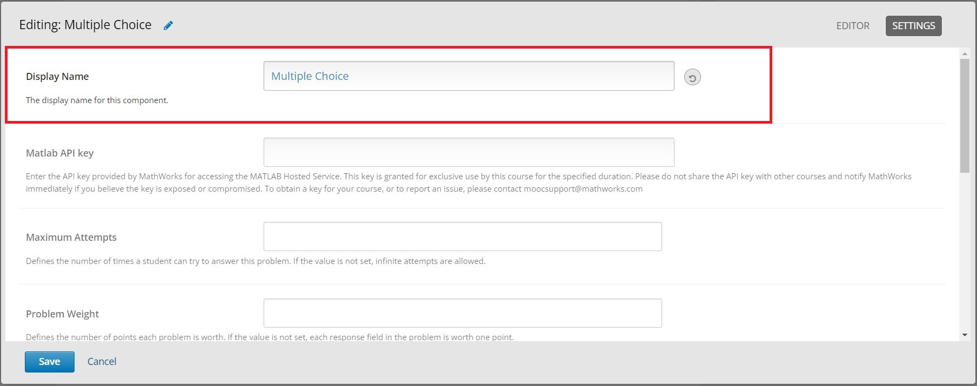Click the Problem Weight label
977x386 pixels.
[x=63, y=314]
